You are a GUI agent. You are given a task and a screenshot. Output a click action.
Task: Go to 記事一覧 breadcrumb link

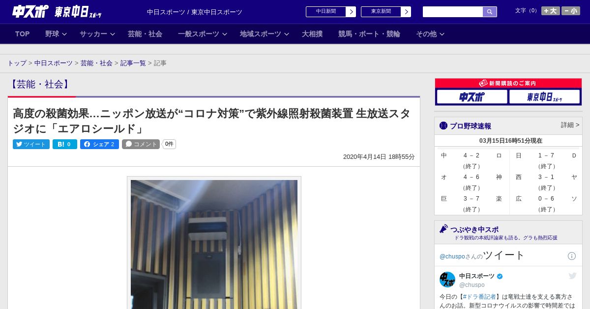[133, 63]
